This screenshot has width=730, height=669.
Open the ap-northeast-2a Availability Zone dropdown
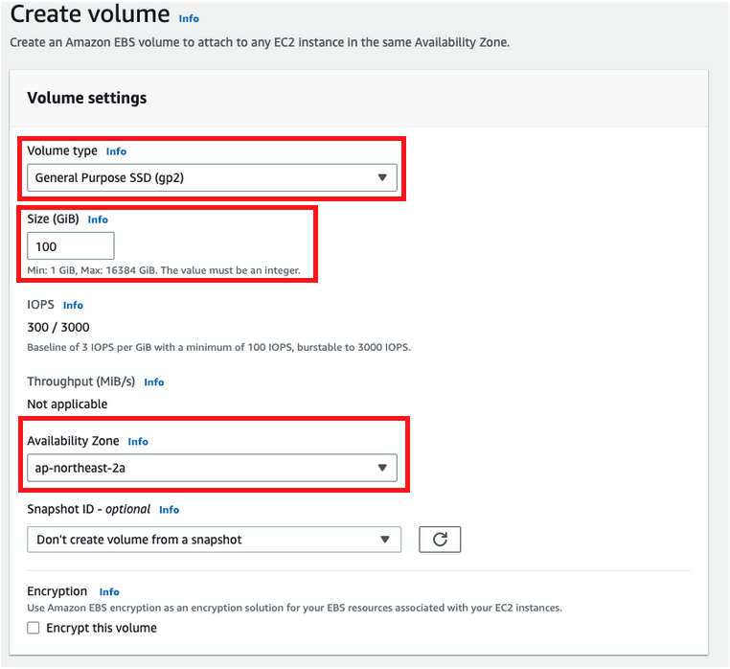[x=212, y=468]
